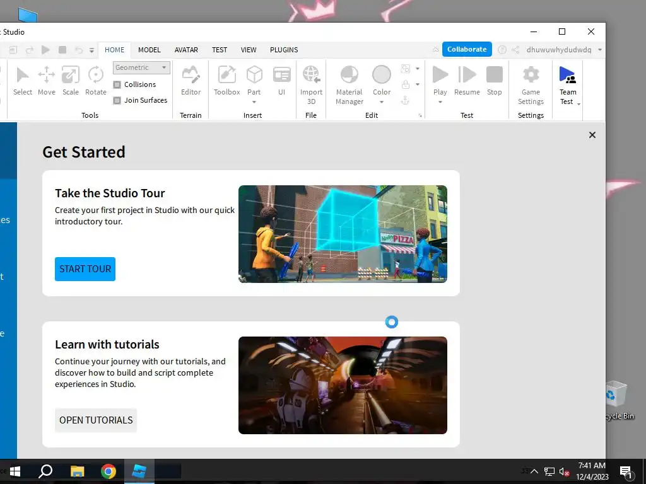Open Game Settings gear icon
The width and height of the screenshot is (646, 484).
(x=531, y=75)
